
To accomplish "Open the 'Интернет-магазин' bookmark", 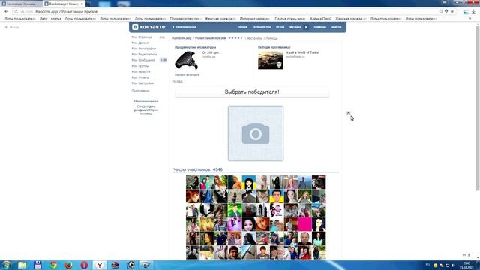I will tap(255, 19).
